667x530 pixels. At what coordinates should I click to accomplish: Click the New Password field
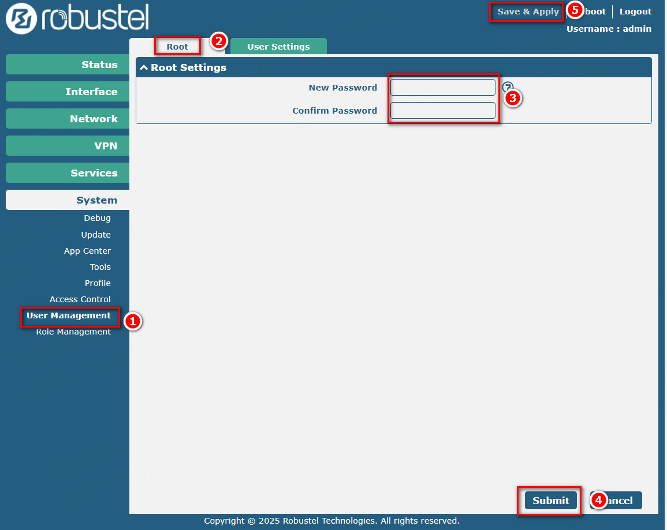pos(442,88)
